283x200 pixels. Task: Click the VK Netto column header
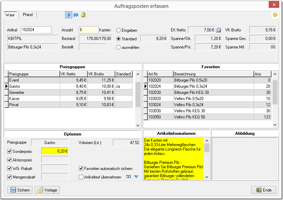tap(74, 74)
